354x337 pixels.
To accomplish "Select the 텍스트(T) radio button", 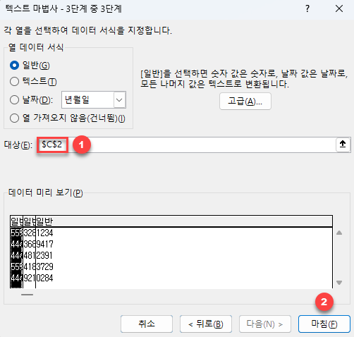I will point(14,82).
